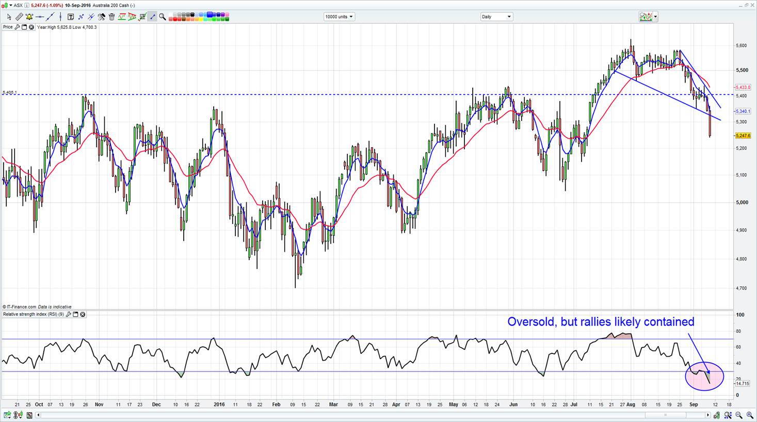Close the Relative strength index panel

(x=83, y=314)
